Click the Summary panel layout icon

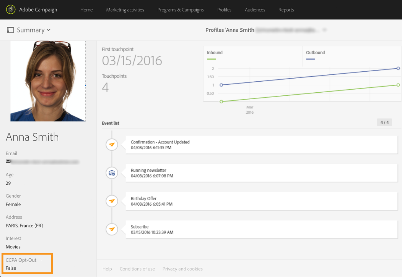pyautogui.click(x=10, y=30)
